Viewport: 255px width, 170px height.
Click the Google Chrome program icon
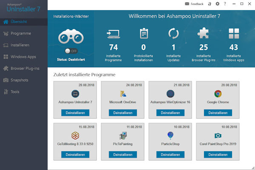coord(218,94)
